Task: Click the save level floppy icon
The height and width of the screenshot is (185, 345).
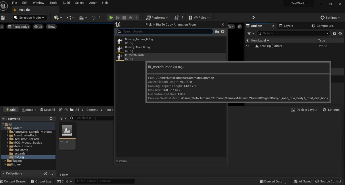Action: tap(3, 18)
